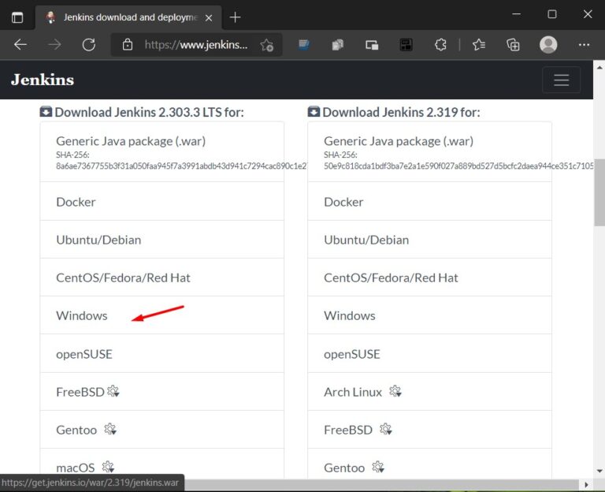Expand the Jenkins hamburger navigation menu
Image resolution: width=605 pixels, height=492 pixels.
561,80
